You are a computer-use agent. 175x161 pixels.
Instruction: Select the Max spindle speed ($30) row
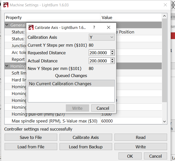point(83,121)
